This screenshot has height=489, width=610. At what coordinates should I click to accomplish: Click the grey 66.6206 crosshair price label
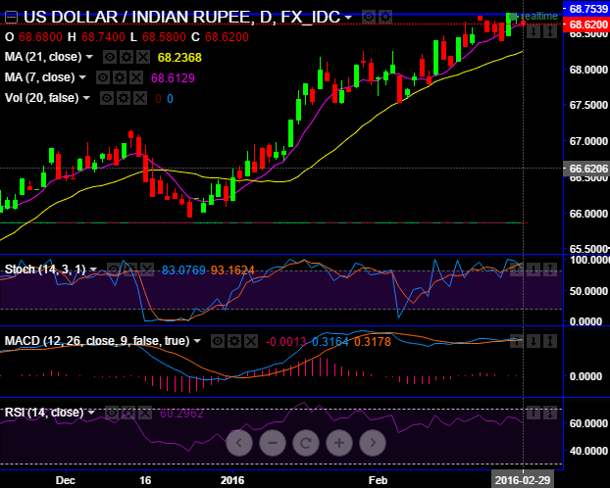[x=586, y=169]
